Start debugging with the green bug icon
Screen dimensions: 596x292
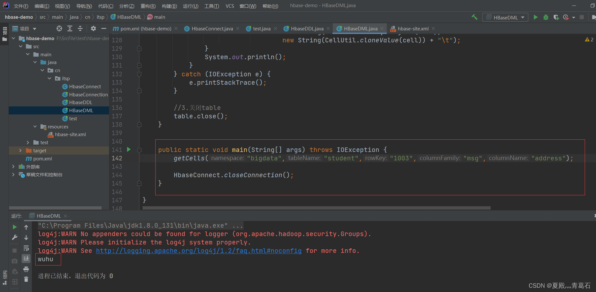coord(546,17)
